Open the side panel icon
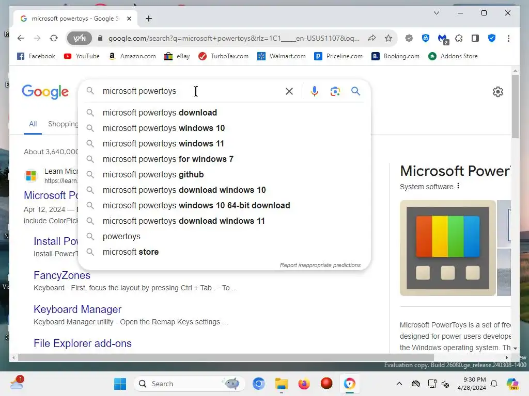 475,38
